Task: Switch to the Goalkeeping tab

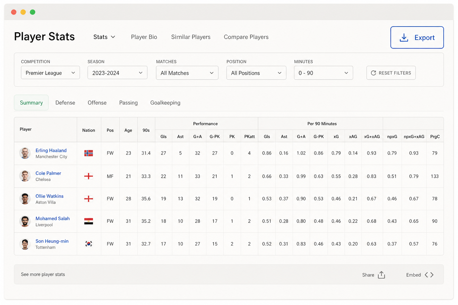Action: (165, 103)
